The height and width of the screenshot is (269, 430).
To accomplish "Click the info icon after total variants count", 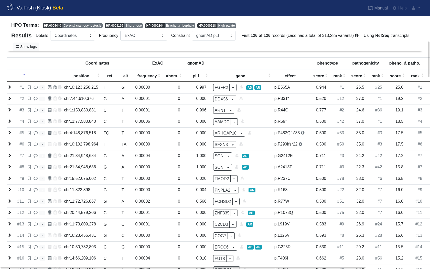I will (x=357, y=36).
